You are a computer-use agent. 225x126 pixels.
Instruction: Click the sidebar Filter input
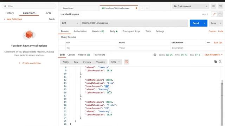click(x=29, y=6)
